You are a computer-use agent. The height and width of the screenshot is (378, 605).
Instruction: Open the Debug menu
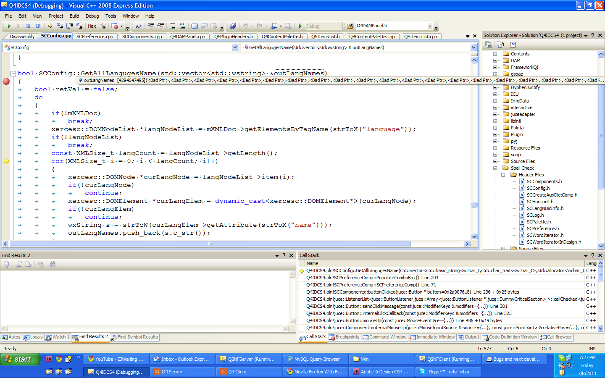click(x=92, y=16)
